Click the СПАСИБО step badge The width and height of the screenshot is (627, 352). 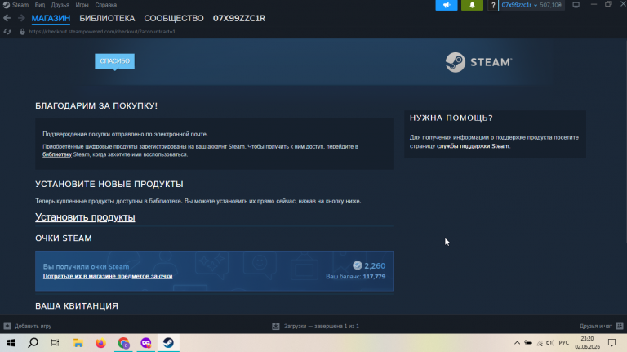click(x=115, y=61)
